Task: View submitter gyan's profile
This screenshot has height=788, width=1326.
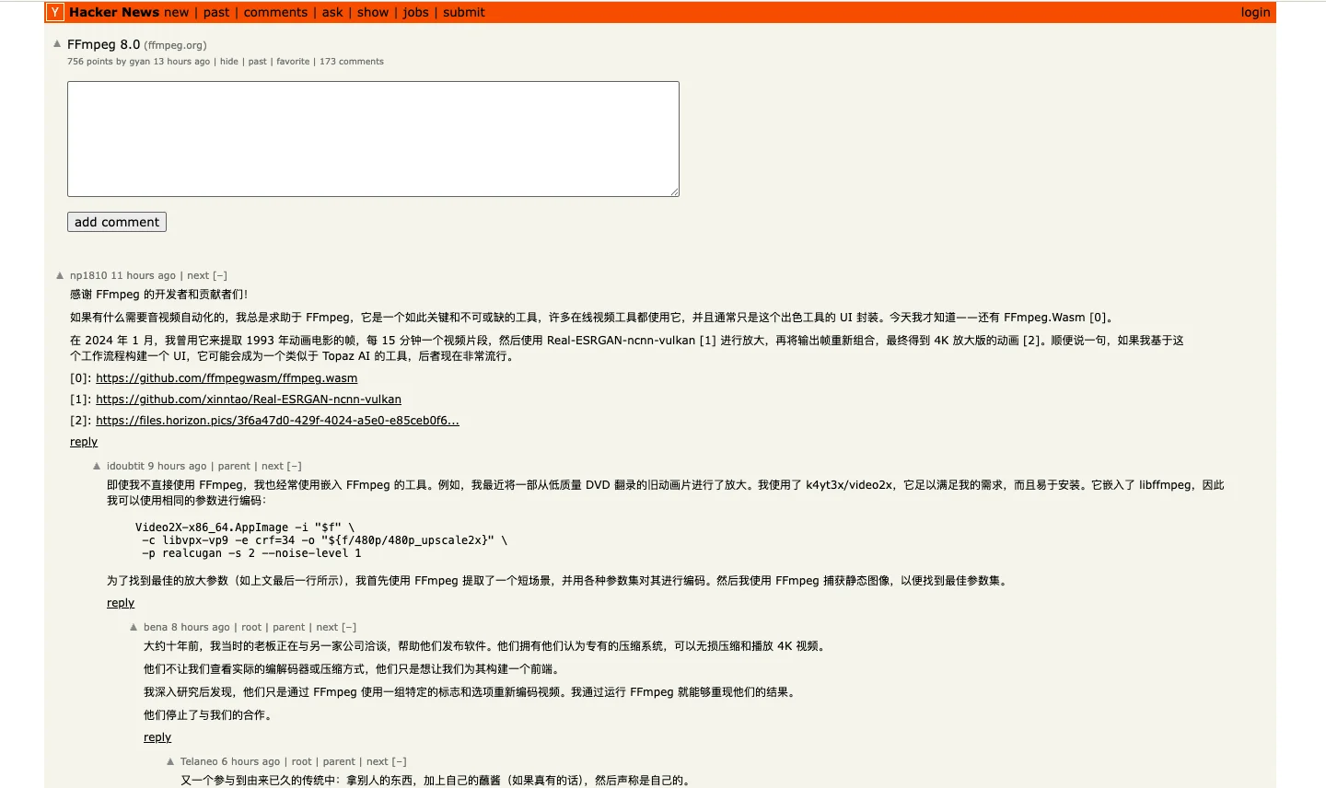Action: point(139,62)
